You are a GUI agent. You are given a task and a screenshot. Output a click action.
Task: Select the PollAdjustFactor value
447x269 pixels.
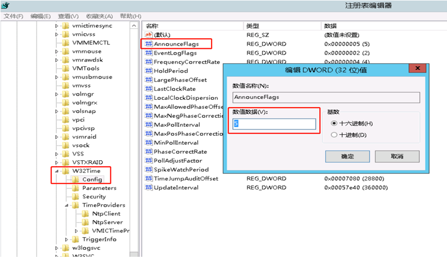pyautogui.click(x=178, y=161)
